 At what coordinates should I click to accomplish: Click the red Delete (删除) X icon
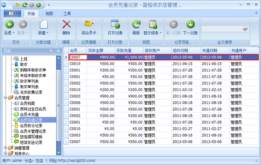point(67,24)
